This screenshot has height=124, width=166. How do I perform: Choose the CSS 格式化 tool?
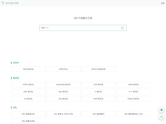pos(98,85)
